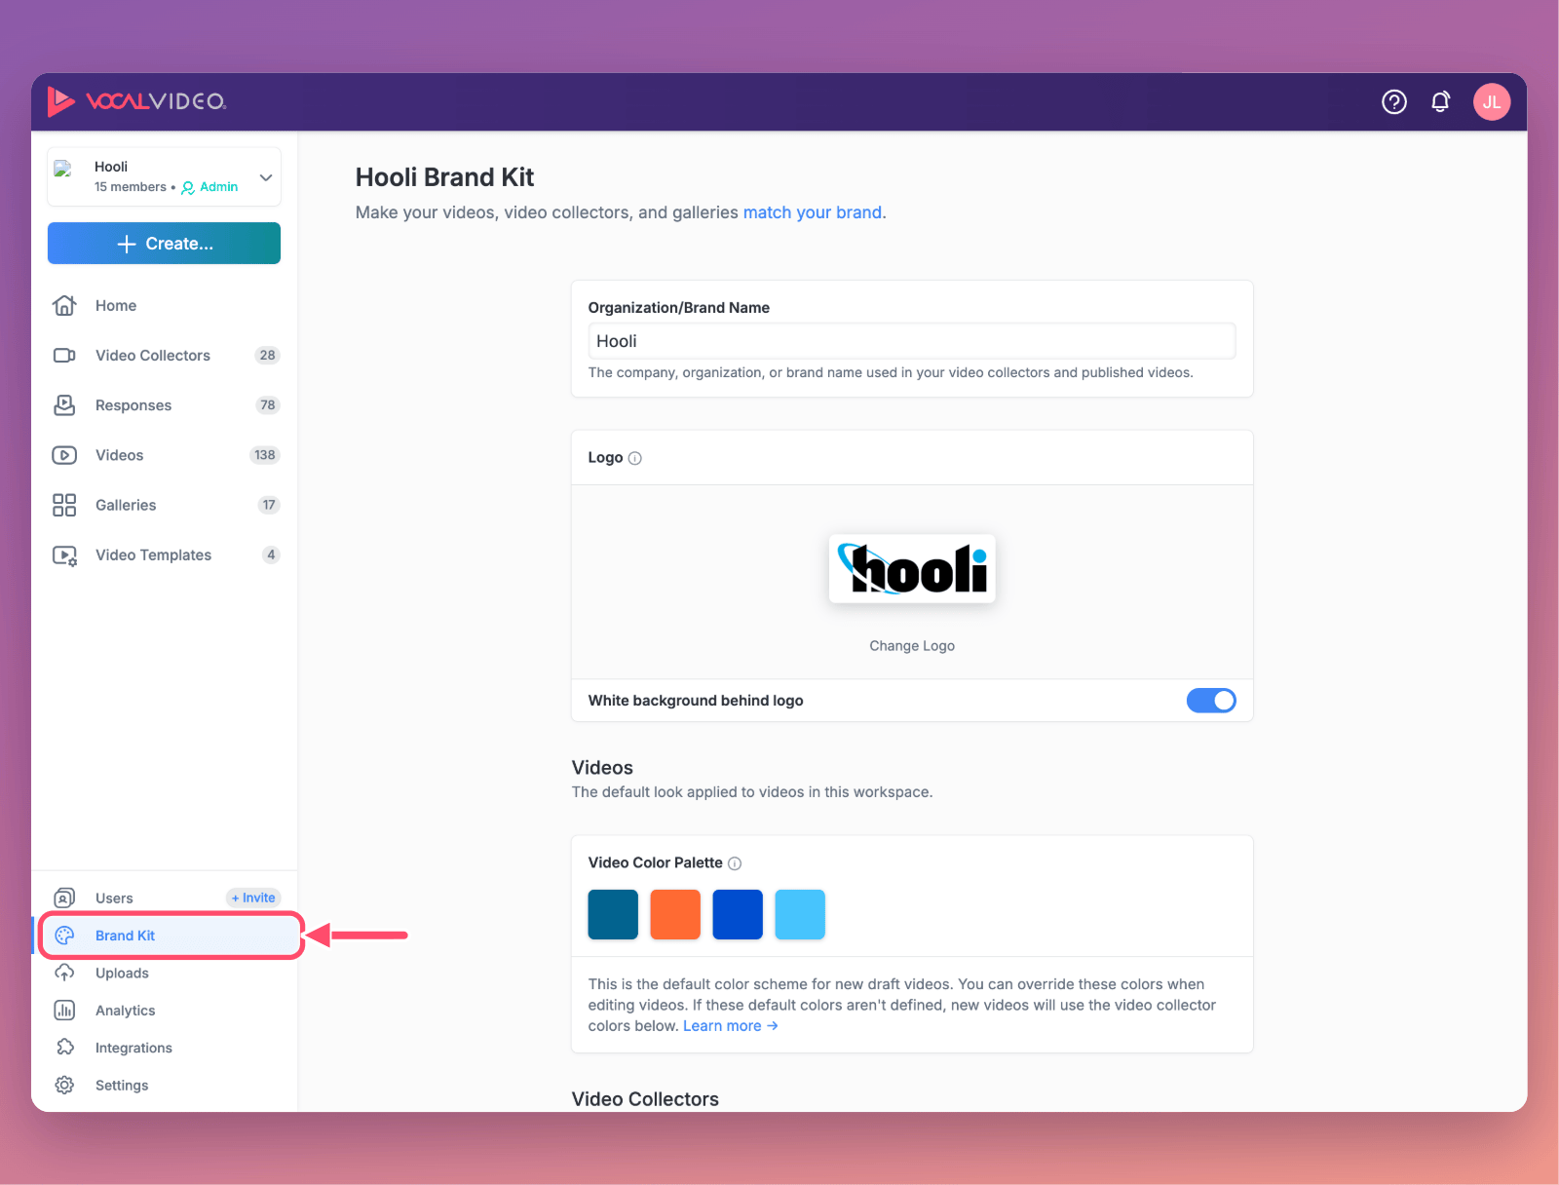The image size is (1559, 1185).
Task: Click the Organization/Brand Name input field
Action: 912,341
